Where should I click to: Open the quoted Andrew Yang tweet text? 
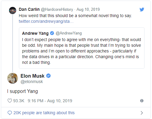82,51
